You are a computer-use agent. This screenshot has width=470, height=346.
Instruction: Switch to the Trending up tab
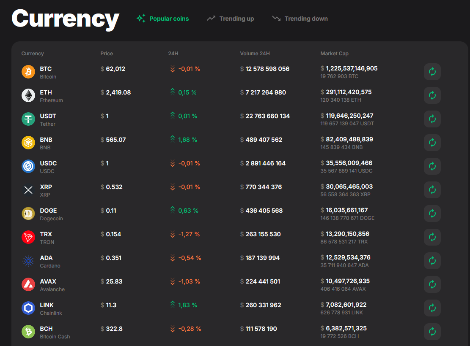pos(230,19)
